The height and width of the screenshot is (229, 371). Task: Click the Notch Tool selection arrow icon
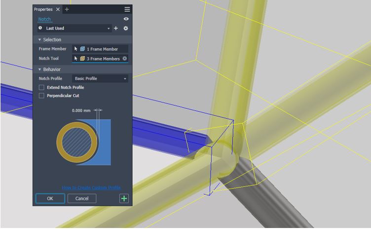tap(75, 58)
